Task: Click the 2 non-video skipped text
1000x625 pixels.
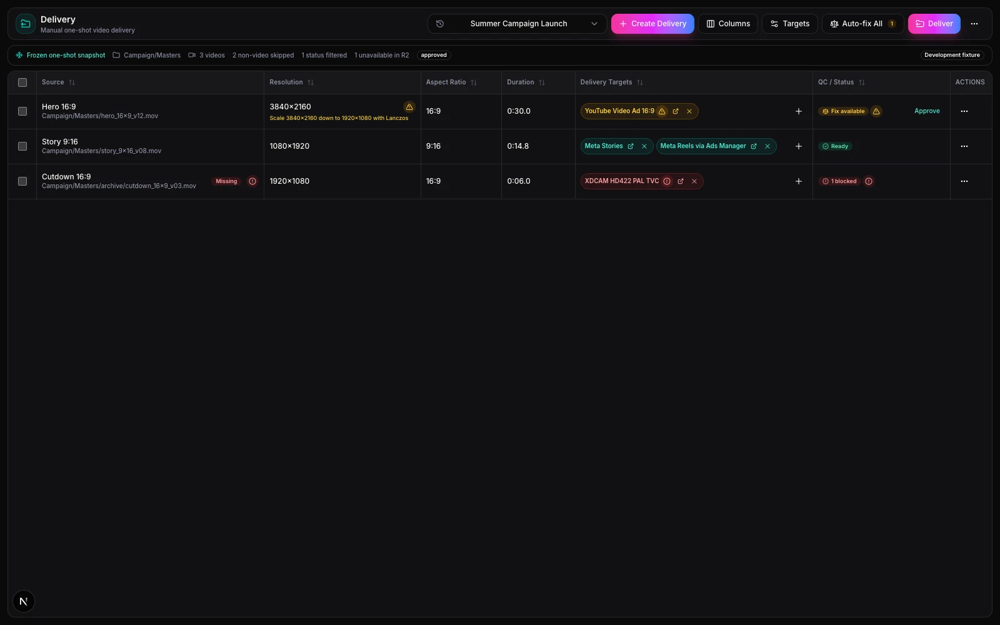Action: 263,56
